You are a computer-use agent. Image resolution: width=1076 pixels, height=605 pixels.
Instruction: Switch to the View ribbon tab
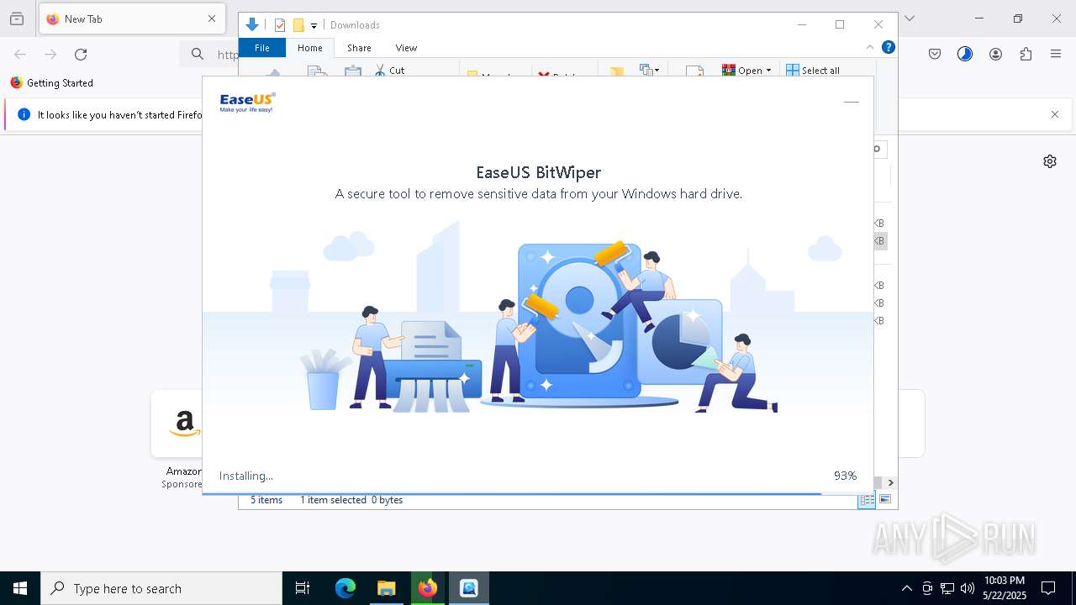[x=406, y=48]
